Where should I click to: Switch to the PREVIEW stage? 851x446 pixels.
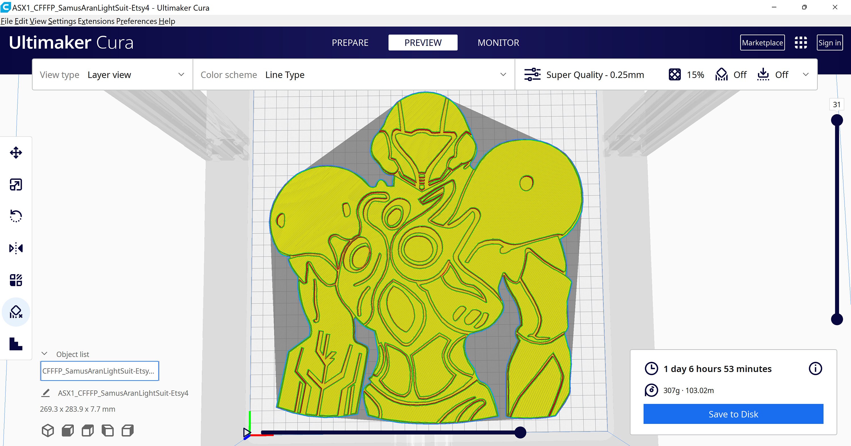click(423, 43)
